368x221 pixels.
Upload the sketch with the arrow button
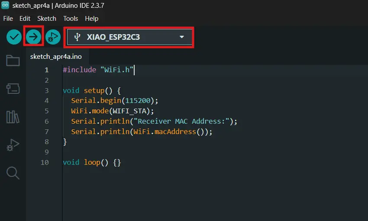(x=33, y=37)
